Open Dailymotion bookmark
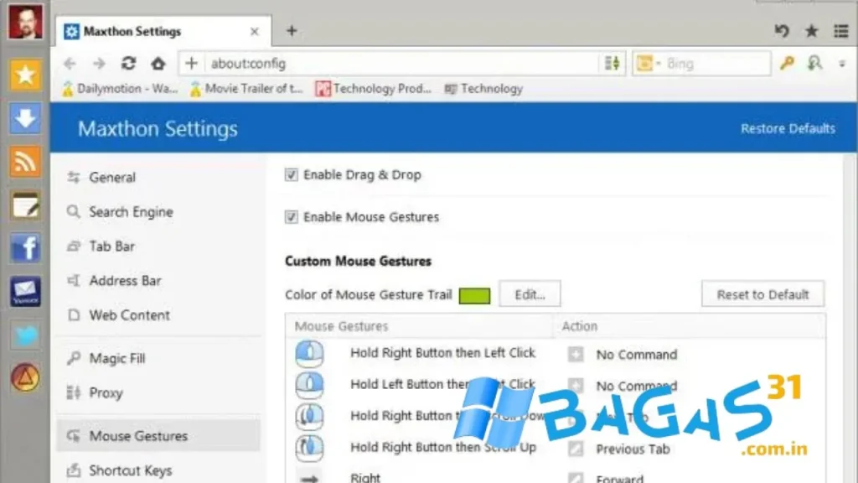Image resolution: width=858 pixels, height=483 pixels. click(121, 89)
